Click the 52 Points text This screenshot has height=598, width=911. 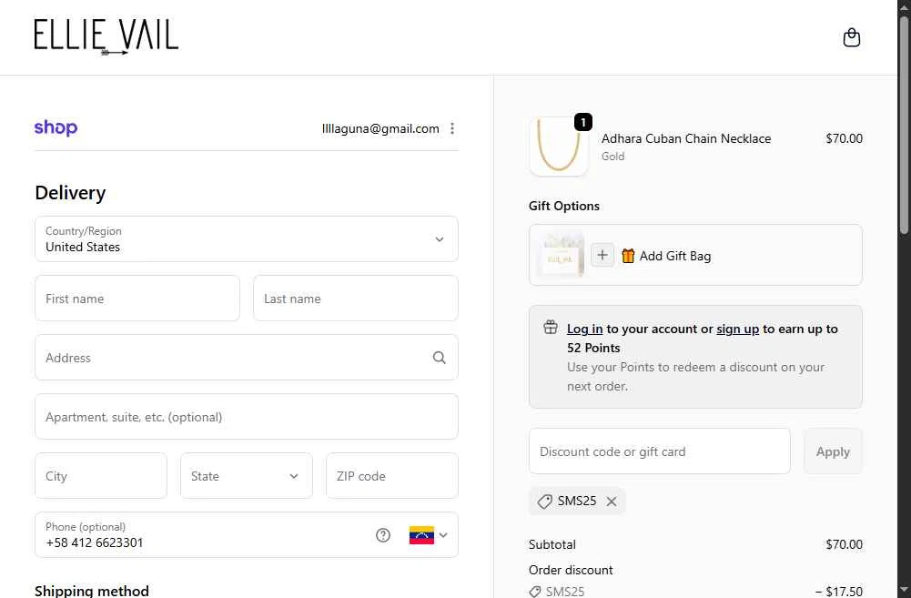[593, 348]
